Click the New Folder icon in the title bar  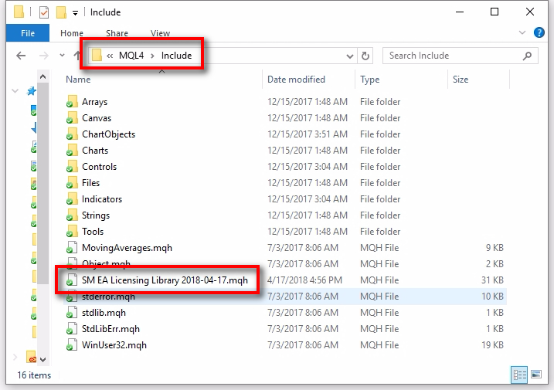[61, 12]
